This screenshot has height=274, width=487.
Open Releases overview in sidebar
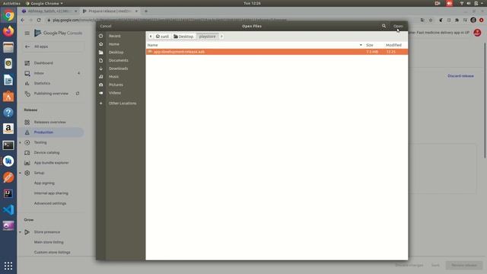pos(49,122)
